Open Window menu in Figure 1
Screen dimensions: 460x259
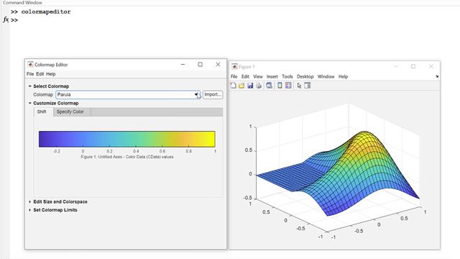pos(326,76)
